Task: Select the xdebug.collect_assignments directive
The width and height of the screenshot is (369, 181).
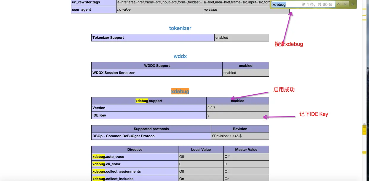Action: [x=135, y=172]
